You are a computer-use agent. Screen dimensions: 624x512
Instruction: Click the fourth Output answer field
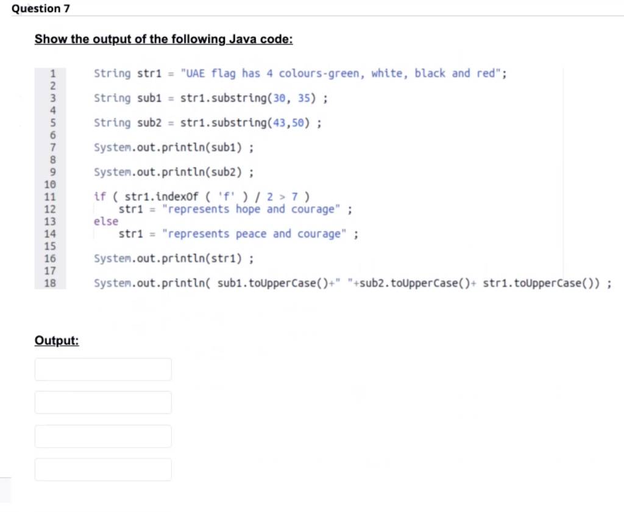point(102,469)
